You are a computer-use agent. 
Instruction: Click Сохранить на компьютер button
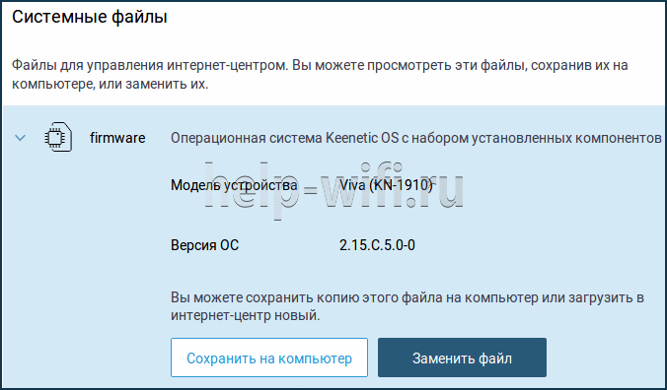coord(269,357)
